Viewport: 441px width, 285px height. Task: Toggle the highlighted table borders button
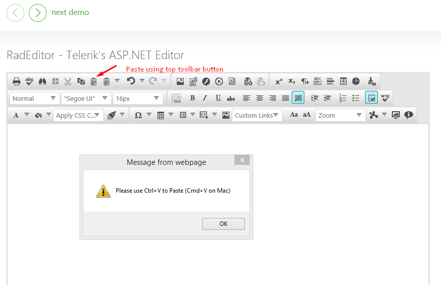tap(371, 98)
